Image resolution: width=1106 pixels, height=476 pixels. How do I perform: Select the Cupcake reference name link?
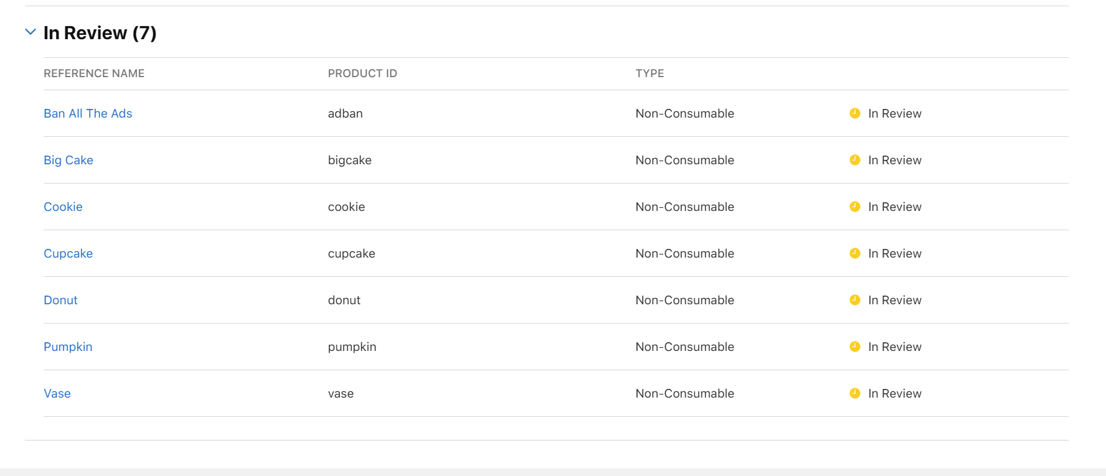tap(69, 253)
